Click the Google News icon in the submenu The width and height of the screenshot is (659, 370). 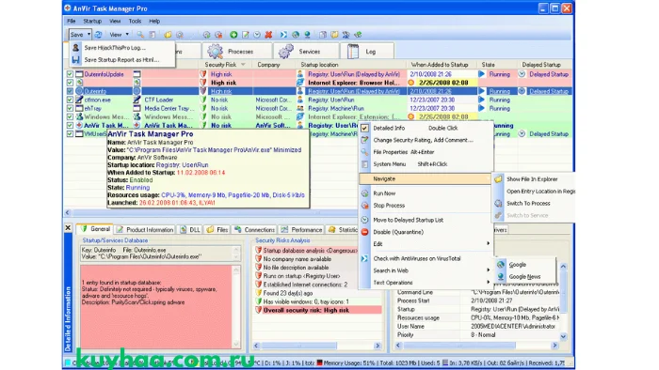tap(501, 277)
